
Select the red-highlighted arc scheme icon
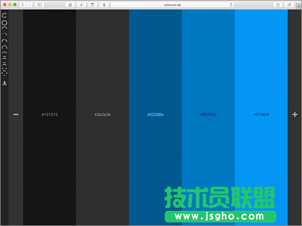[5, 34]
